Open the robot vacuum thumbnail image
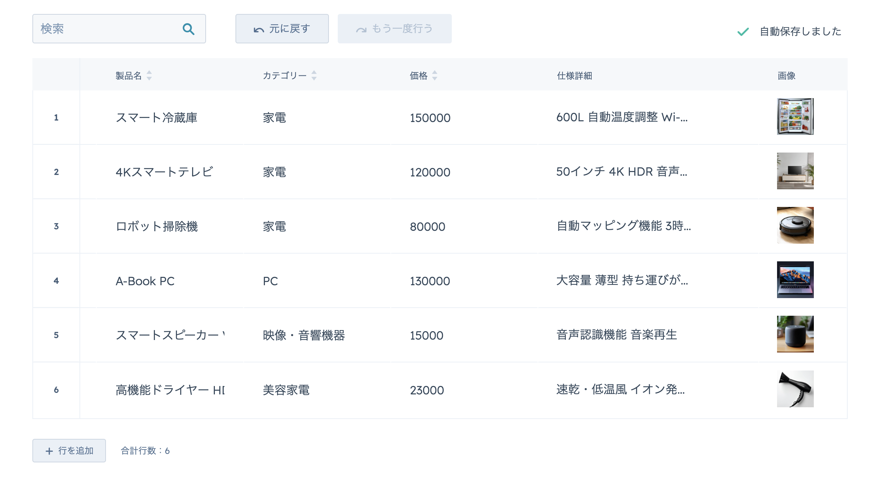The height and width of the screenshot is (494, 883). (x=795, y=225)
